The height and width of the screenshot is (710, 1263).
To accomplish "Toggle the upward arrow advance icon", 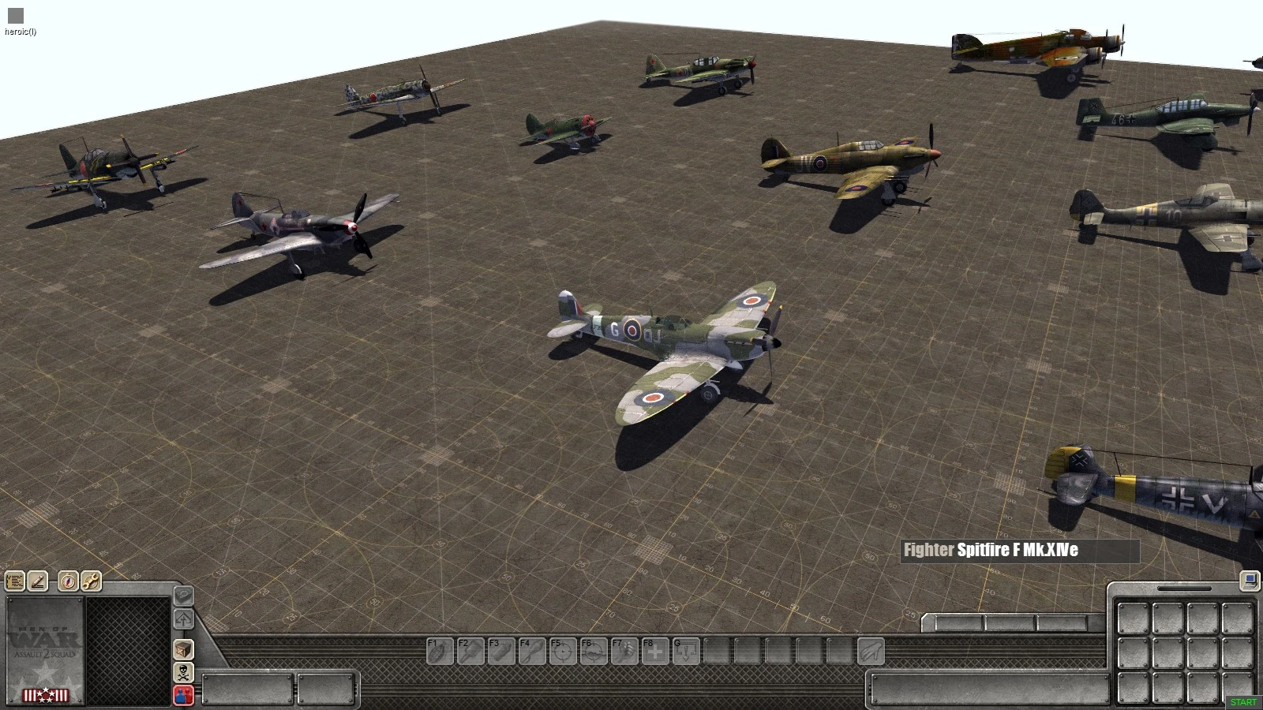I will coord(183,618).
